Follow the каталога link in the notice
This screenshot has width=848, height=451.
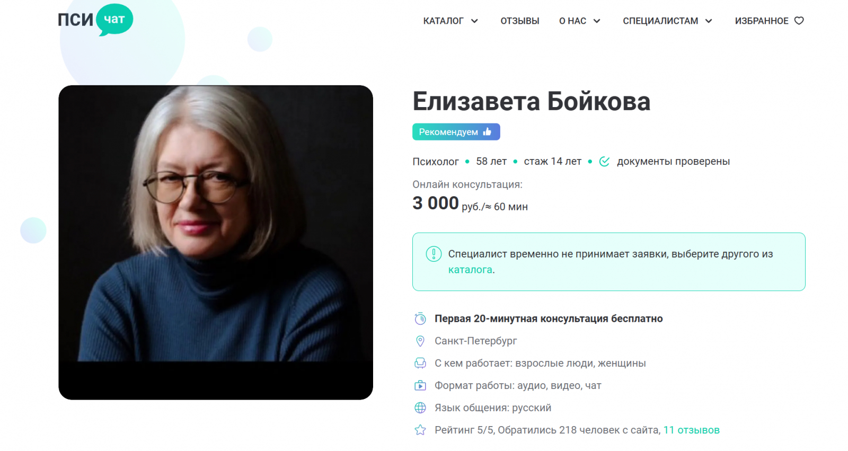tap(470, 270)
